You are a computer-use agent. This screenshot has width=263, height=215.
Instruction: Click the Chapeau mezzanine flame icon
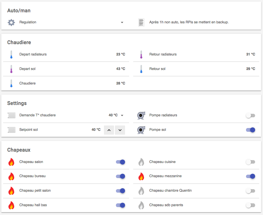pos(141,176)
